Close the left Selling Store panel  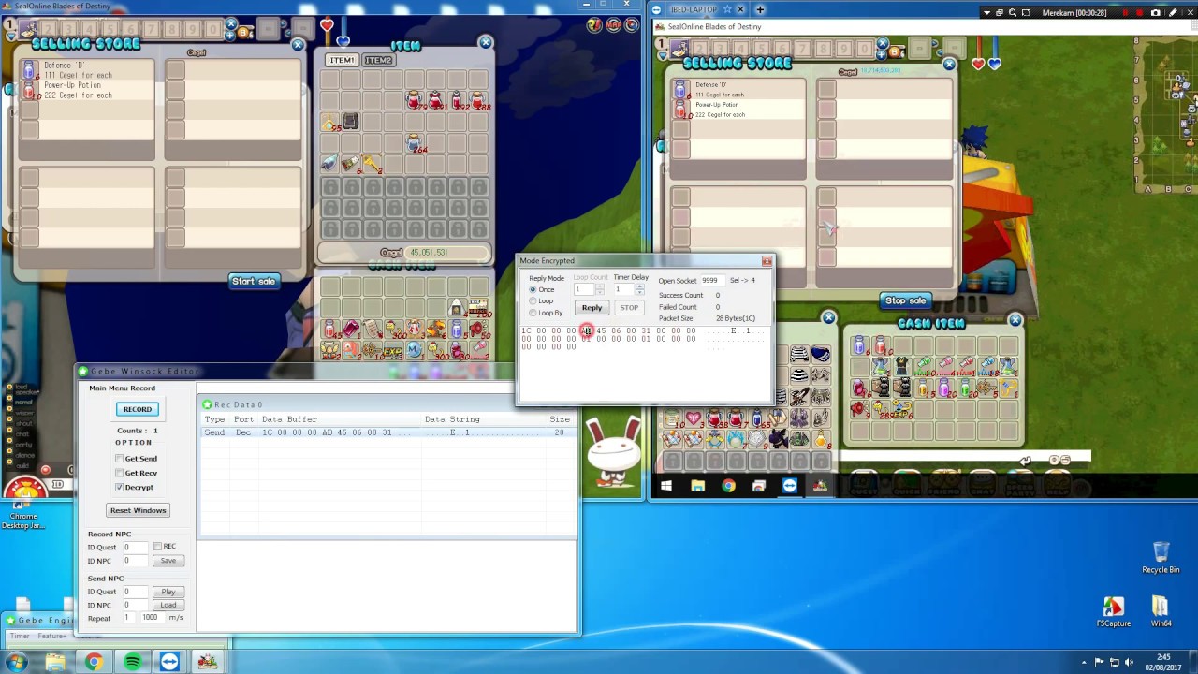tap(298, 45)
